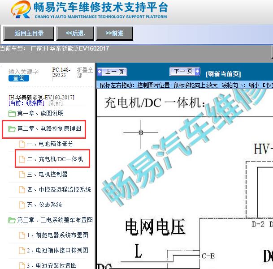The width and height of the screenshot is (273, 269).
Task: Click left arrow icon on 上一页 button
Action: coord(100,72)
